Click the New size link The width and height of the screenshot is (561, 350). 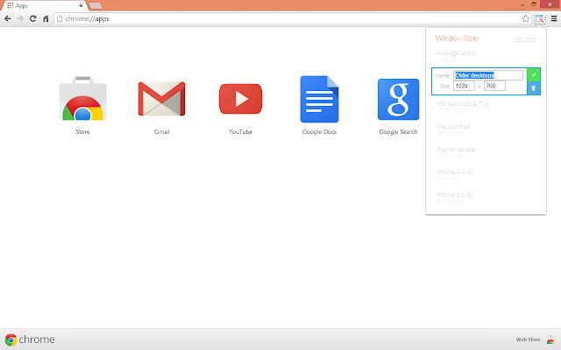[x=525, y=38]
